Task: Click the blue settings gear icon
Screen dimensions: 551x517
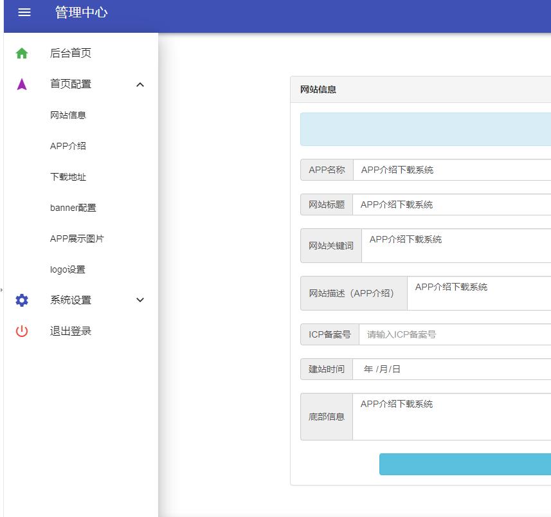Action: coord(22,300)
